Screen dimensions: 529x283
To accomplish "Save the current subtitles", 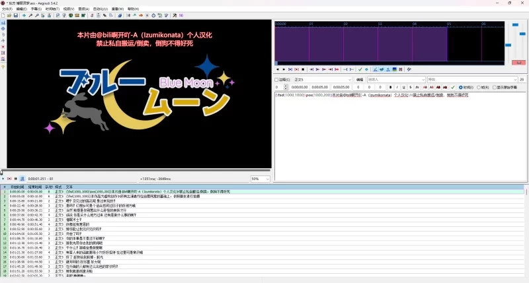I will click(x=15, y=15).
